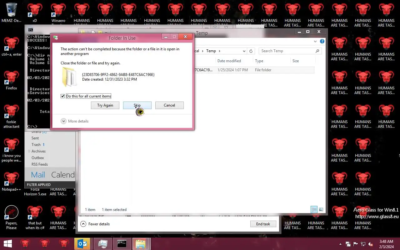Select the Winaero desktop shortcut
This screenshot has height=250, width=400.
[58, 13]
